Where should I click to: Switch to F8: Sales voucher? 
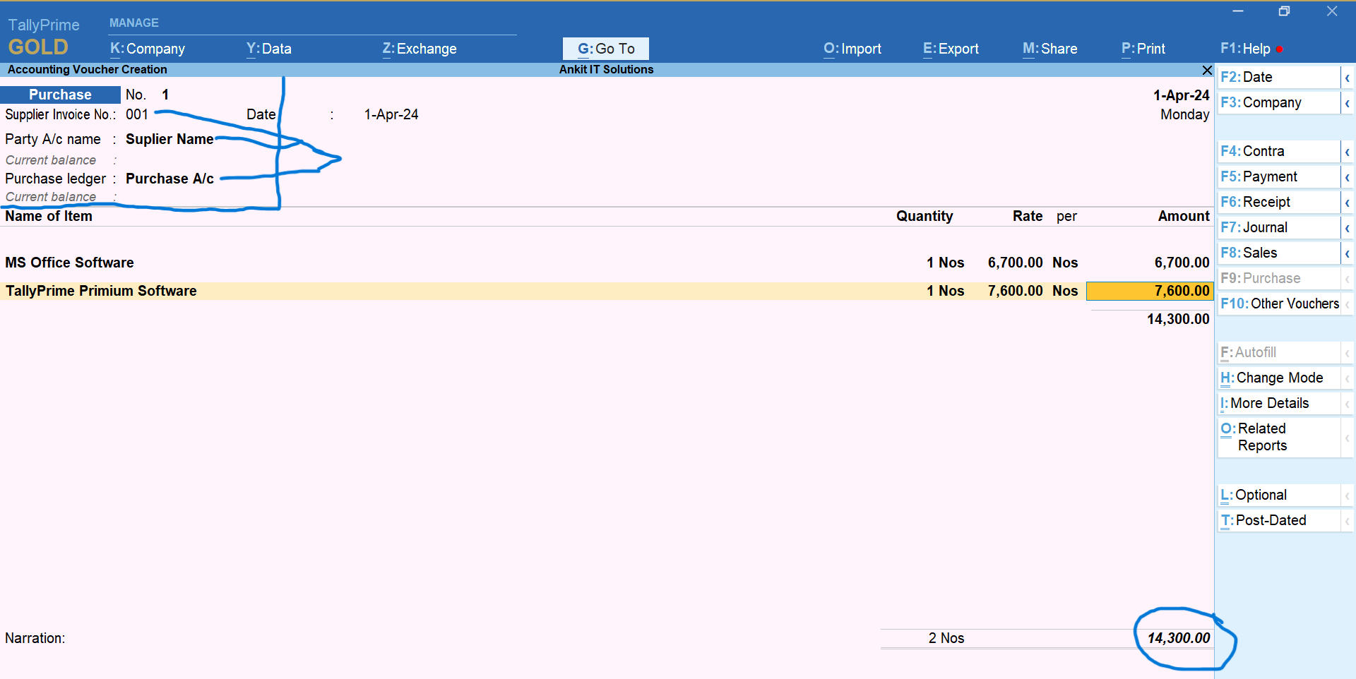click(1278, 253)
